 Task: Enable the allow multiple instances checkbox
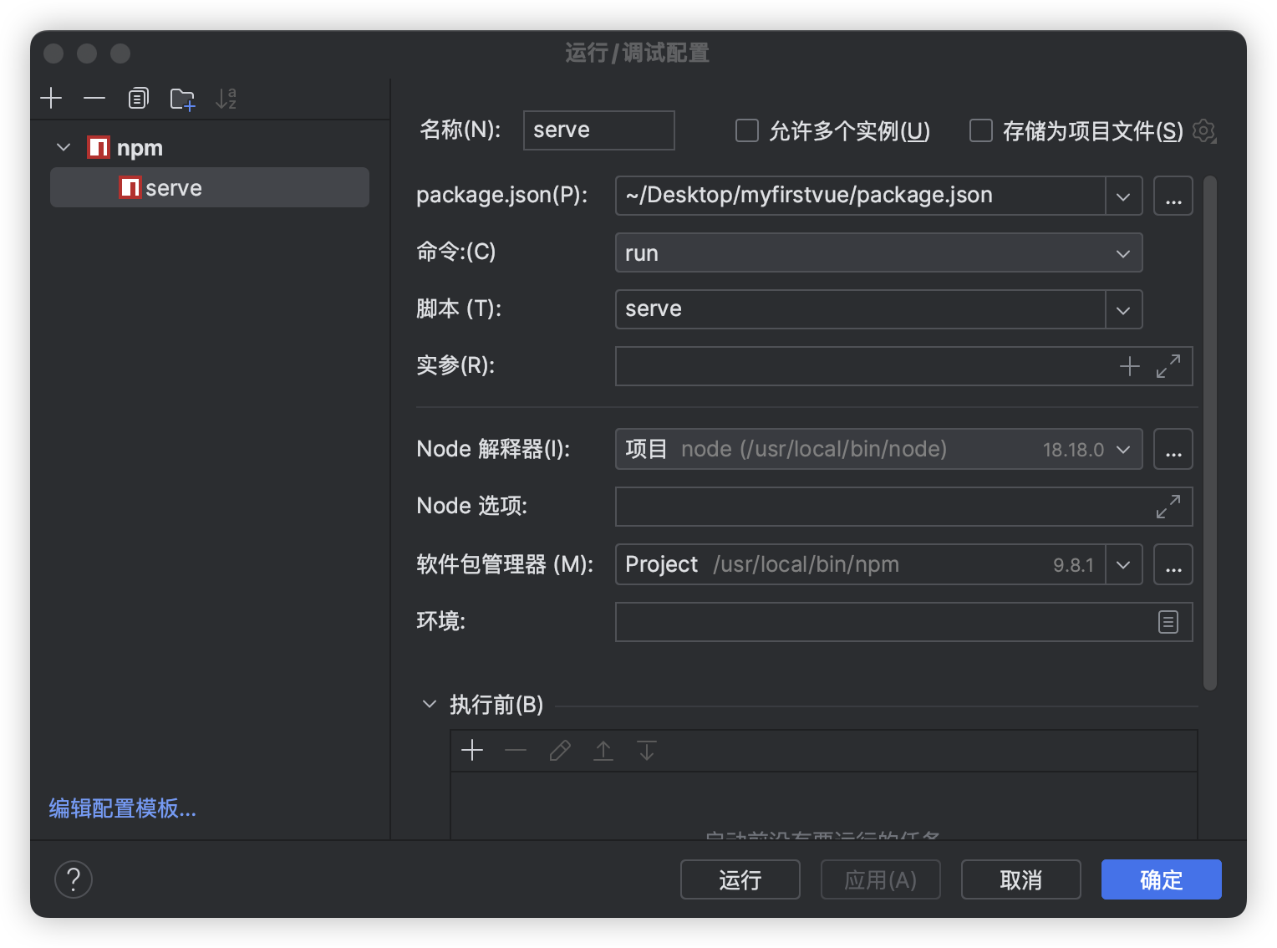click(x=746, y=130)
